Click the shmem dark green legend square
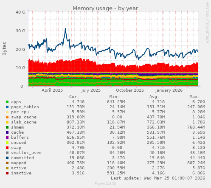Viewport: 211px width, 188px height. tap(7, 127)
